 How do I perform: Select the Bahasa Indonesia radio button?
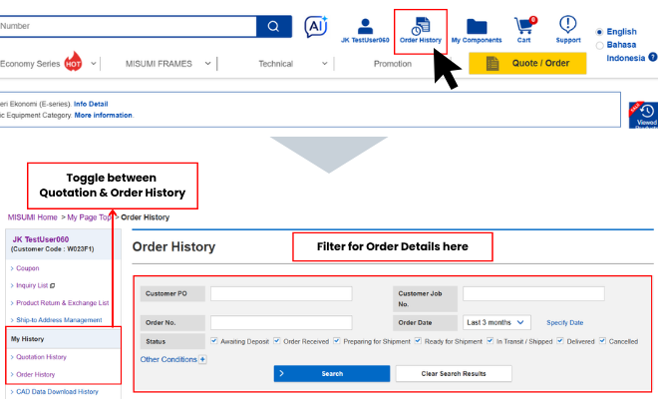(x=599, y=45)
